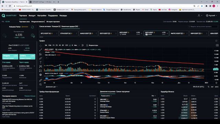Click the UNI/USDT row in market movers
This screenshot has height=124, width=220.
coord(128,100)
